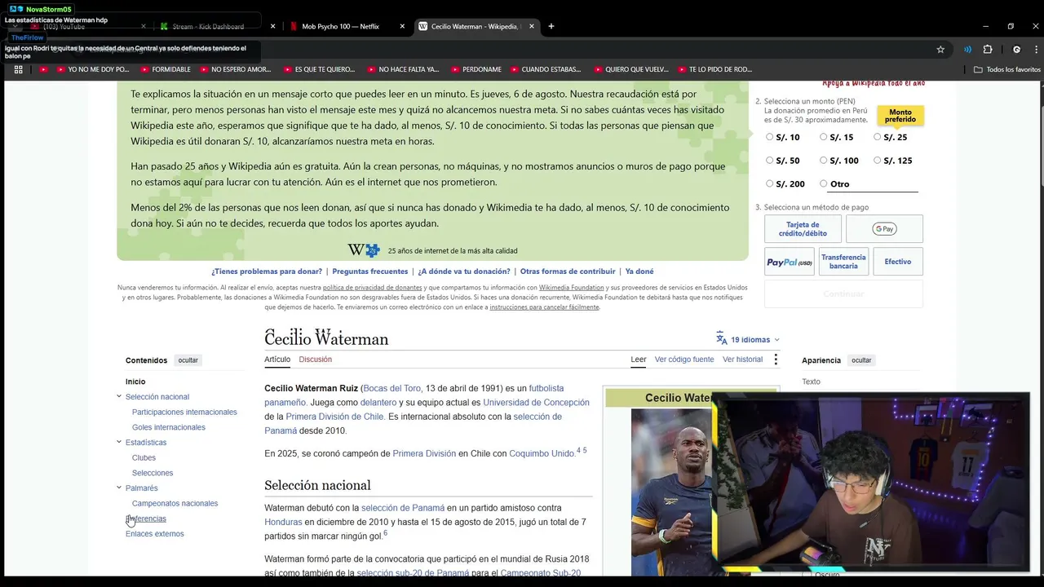
Task: Choose Efectivo payment method
Action: [898, 262]
